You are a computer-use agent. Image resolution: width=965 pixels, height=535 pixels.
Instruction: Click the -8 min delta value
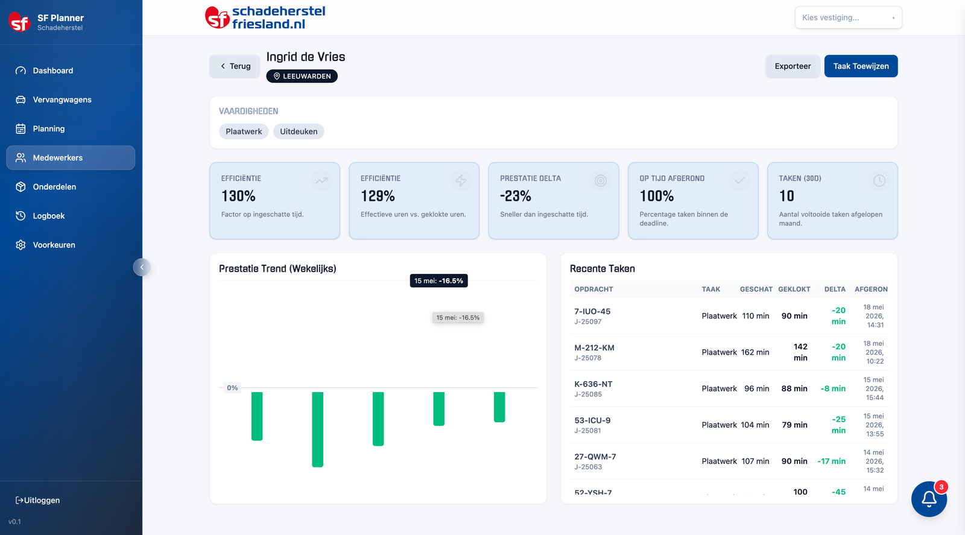click(x=833, y=388)
